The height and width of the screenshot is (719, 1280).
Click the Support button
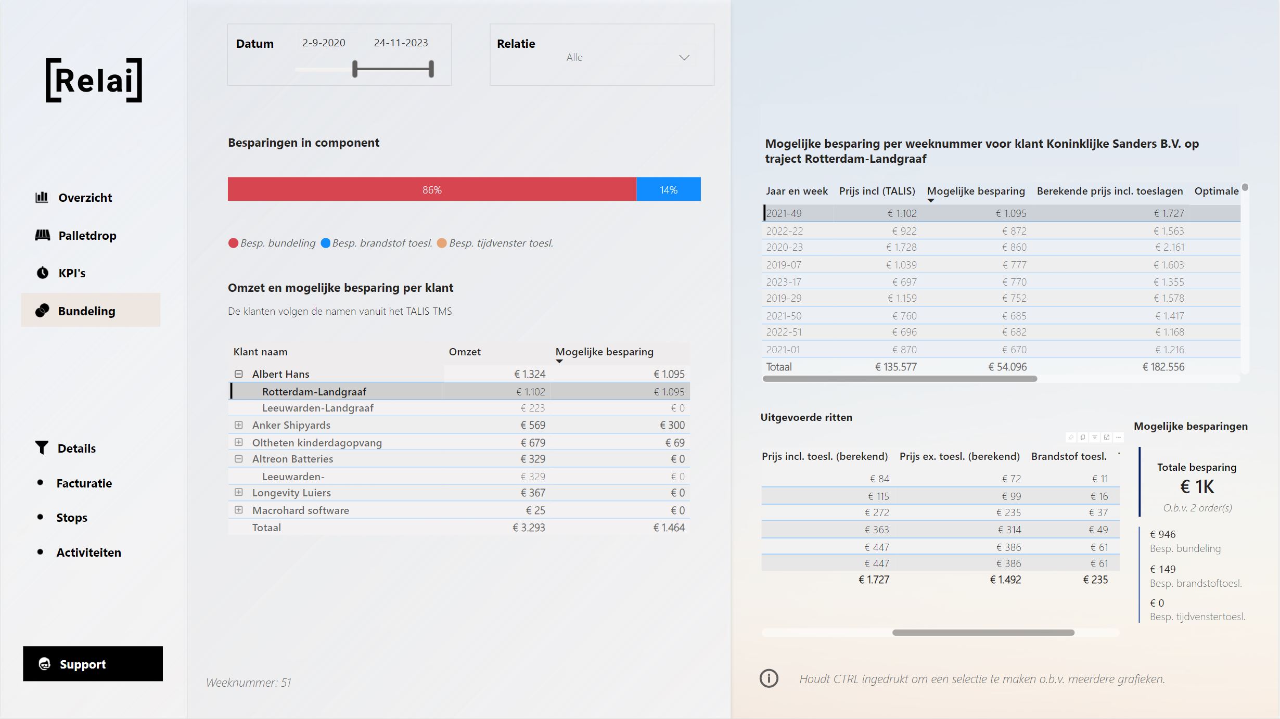[x=93, y=664]
